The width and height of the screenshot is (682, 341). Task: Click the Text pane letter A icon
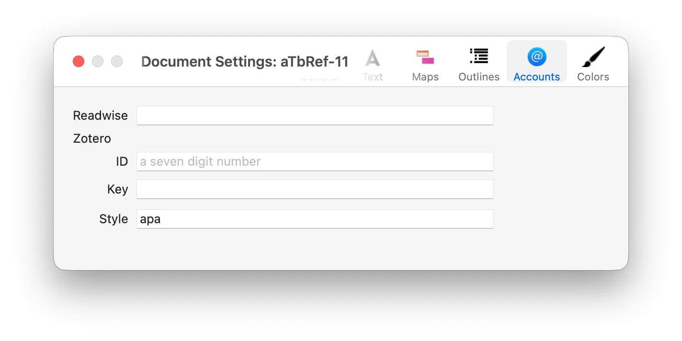pyautogui.click(x=372, y=58)
